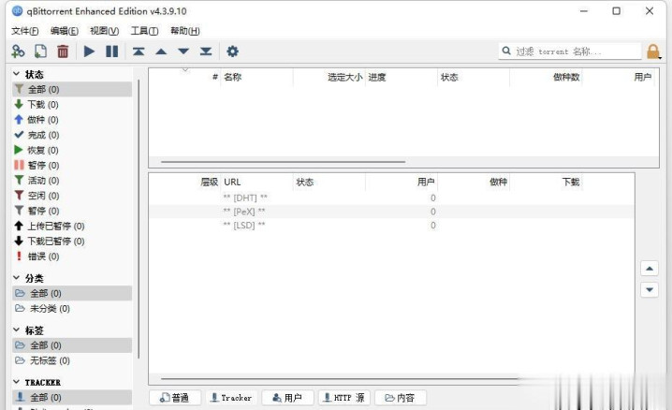Click the pause toolbar icon
The image size is (672, 410).
coord(112,51)
